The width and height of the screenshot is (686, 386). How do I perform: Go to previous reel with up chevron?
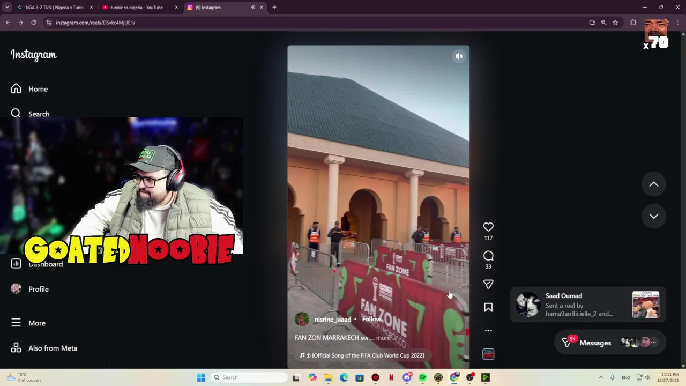pos(654,184)
